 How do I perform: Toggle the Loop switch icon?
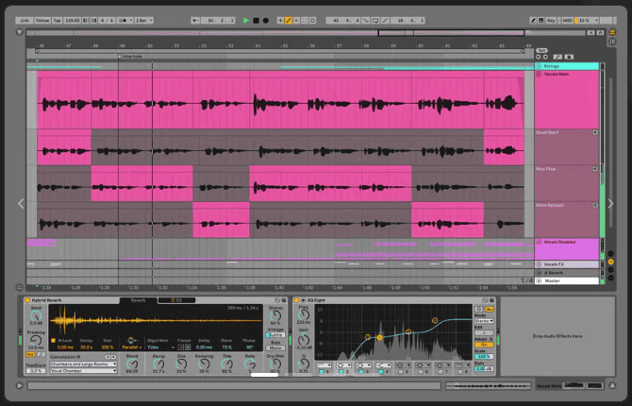[x=375, y=20]
